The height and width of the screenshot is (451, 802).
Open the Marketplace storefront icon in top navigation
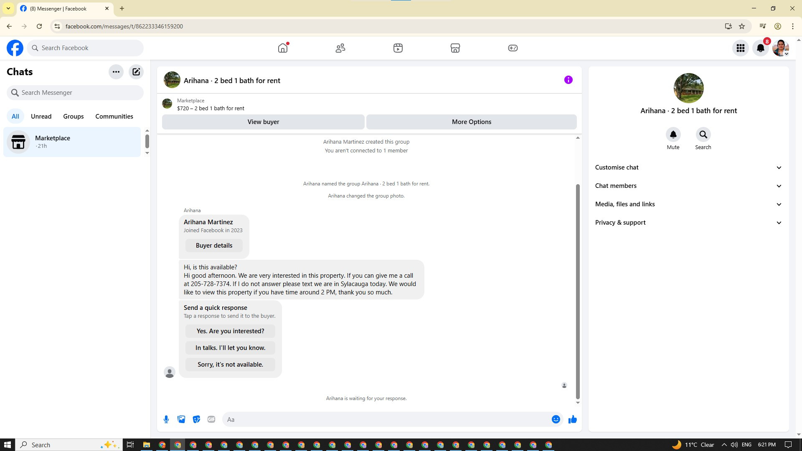455,48
